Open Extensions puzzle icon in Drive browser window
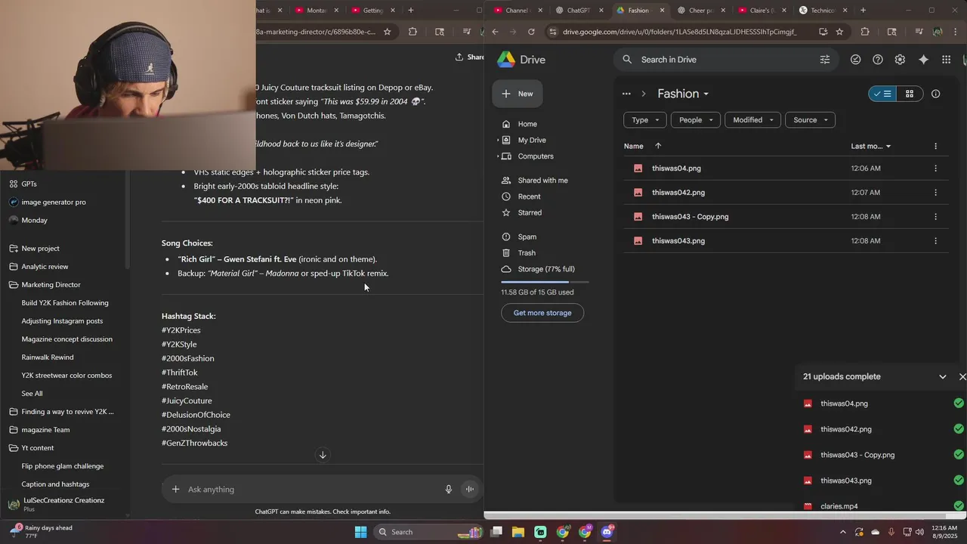This screenshot has height=544, width=967. click(865, 32)
